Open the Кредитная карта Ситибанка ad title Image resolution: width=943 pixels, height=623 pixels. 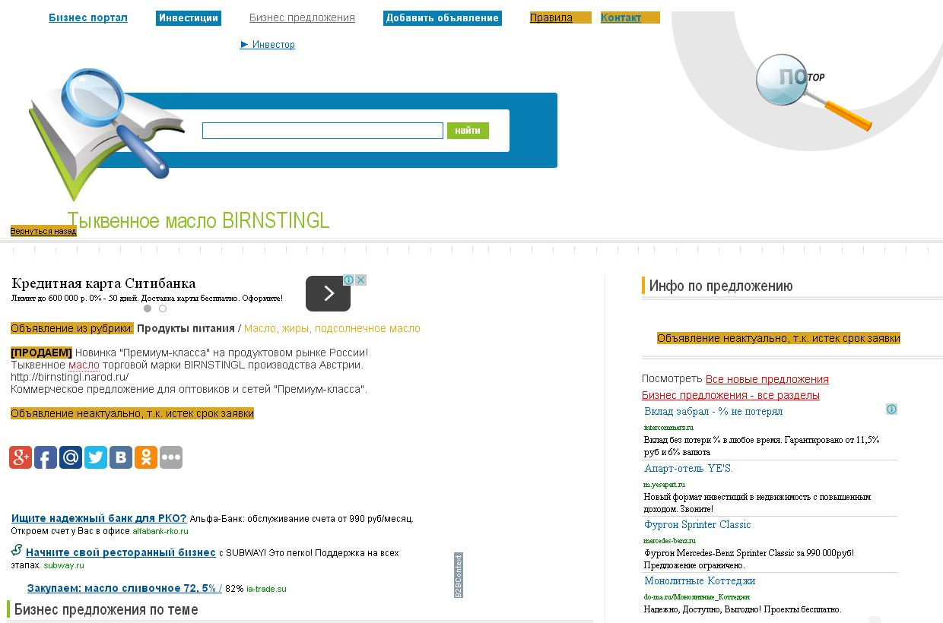(103, 283)
